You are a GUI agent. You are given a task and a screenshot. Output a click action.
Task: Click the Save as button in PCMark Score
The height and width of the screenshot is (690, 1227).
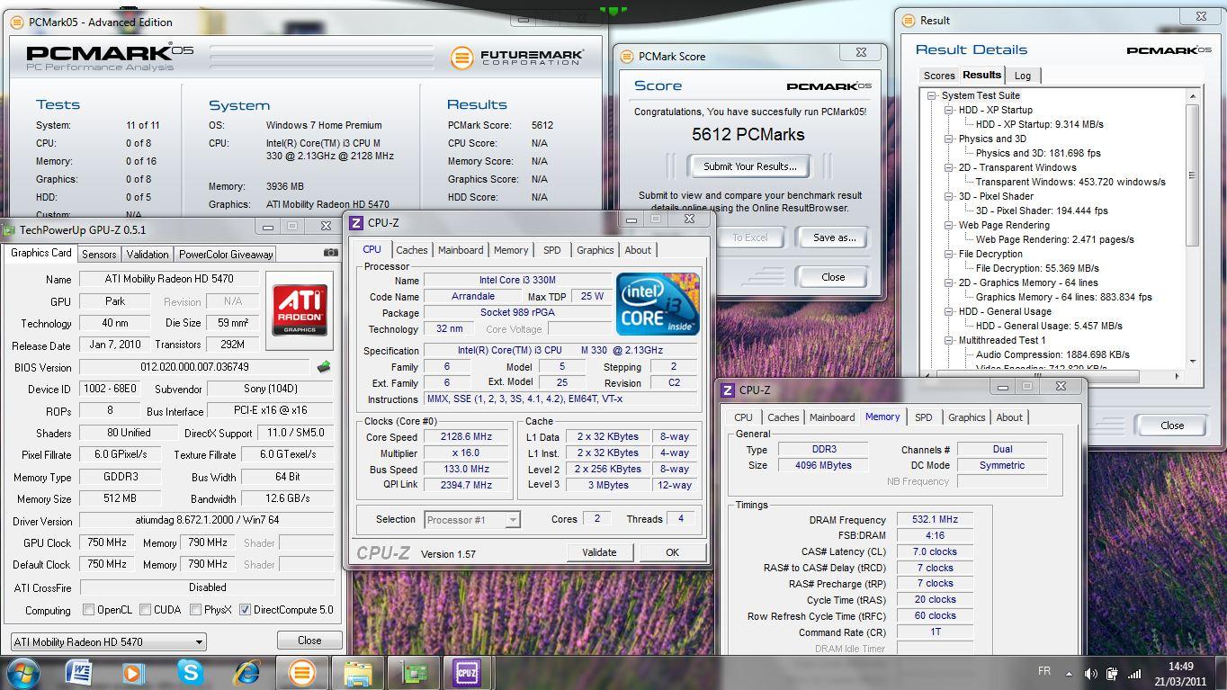[834, 237]
